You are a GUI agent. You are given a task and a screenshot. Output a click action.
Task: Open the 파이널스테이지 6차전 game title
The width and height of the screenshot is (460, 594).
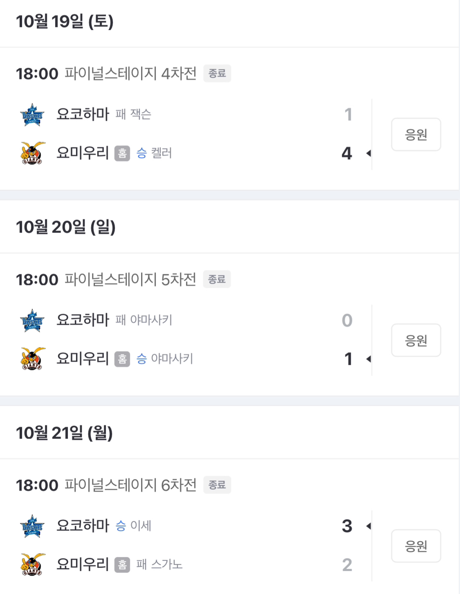pyautogui.click(x=130, y=485)
